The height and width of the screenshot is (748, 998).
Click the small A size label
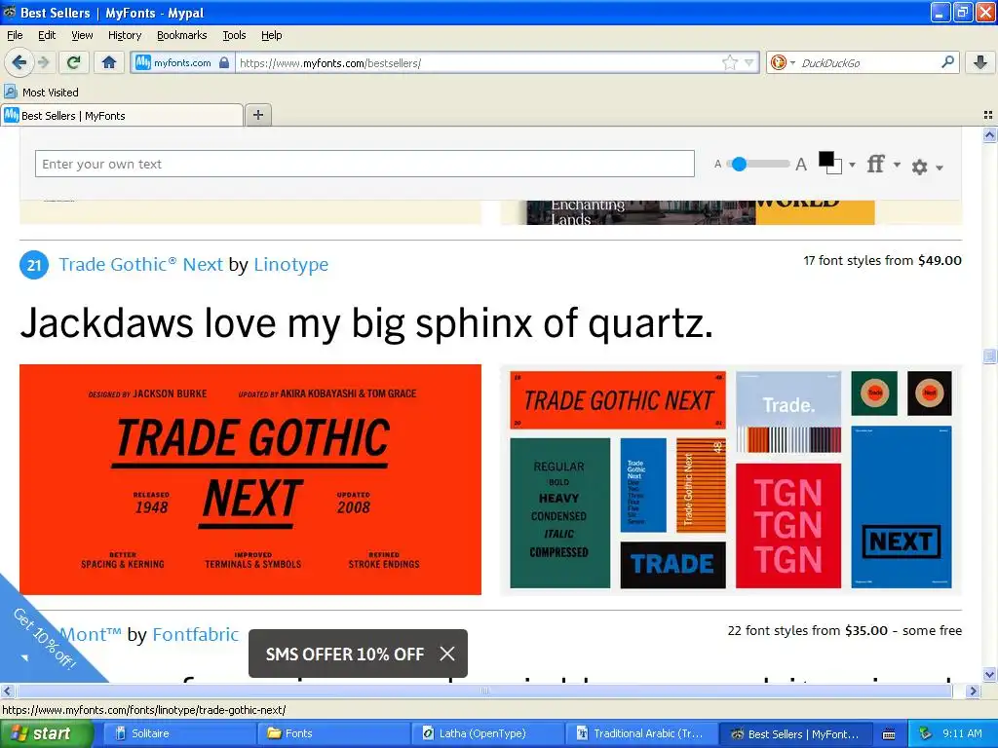click(x=717, y=164)
